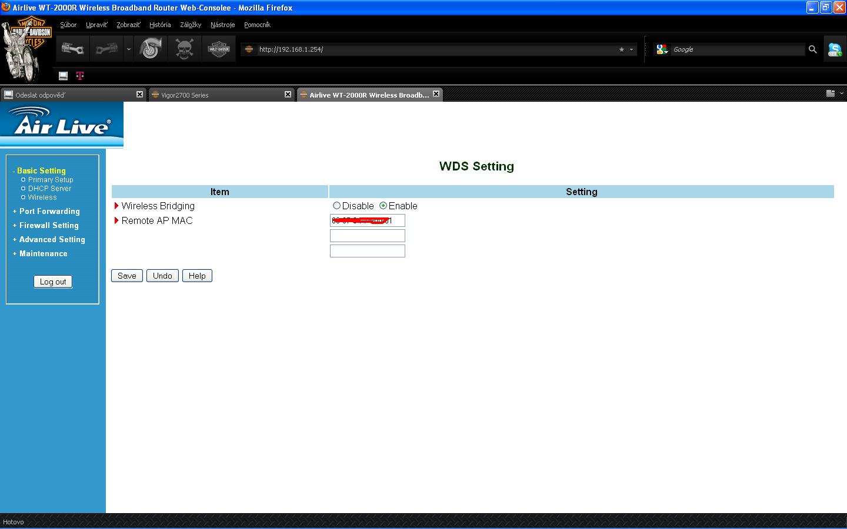The width and height of the screenshot is (847, 529).
Task: Close the Airlive WT-2000R tab
Action: (436, 93)
